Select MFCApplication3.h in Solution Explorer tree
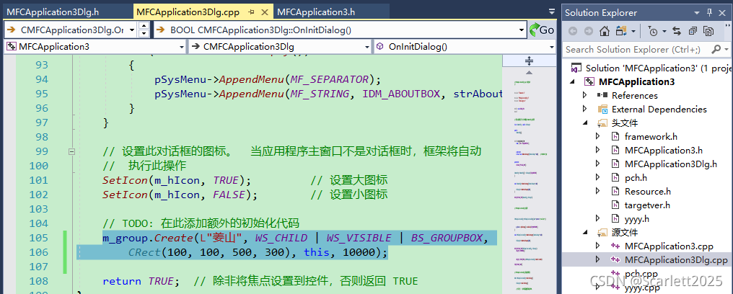 663,151
